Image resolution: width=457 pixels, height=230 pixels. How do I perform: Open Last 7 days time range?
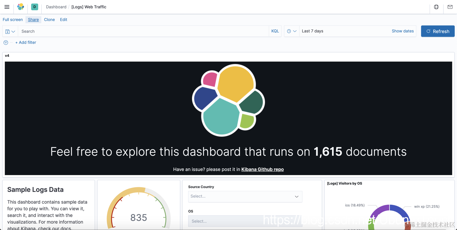pos(313,31)
